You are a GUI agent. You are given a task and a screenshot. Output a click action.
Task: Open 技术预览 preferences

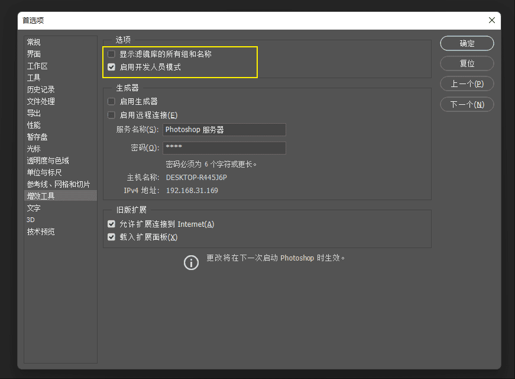[60, 232]
